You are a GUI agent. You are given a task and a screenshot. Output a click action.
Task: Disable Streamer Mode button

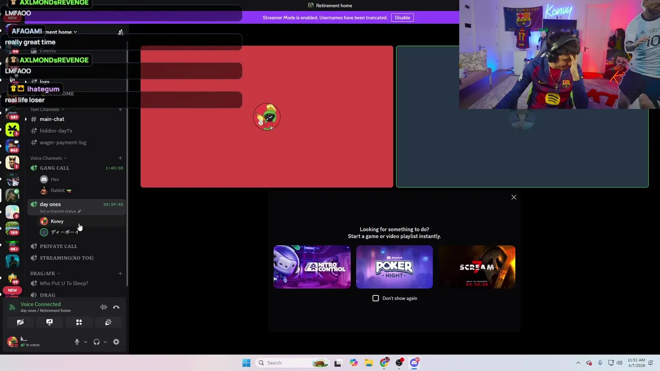click(x=402, y=18)
